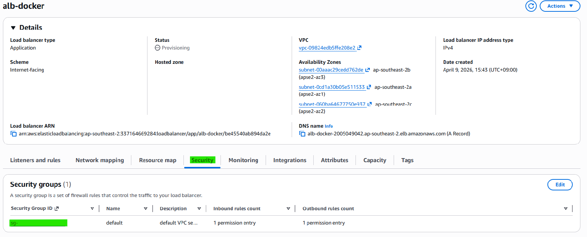
Task: Open external icon for subnet-00aaac29cedd762de
Action: click(x=368, y=70)
